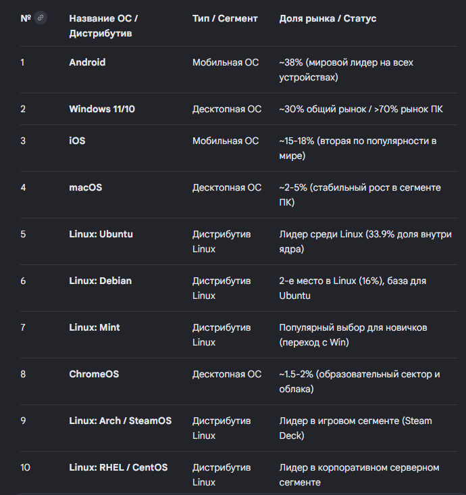
Task: Select the Windows 11/10 name cell
Action: (x=102, y=109)
